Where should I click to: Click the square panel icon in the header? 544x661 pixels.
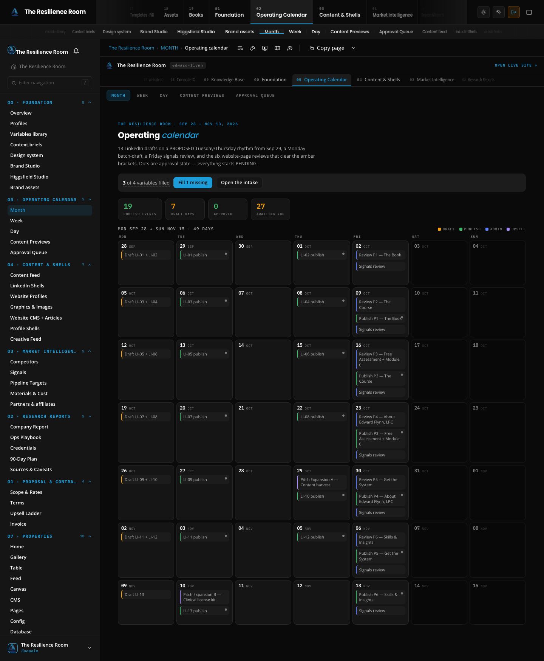(x=529, y=12)
